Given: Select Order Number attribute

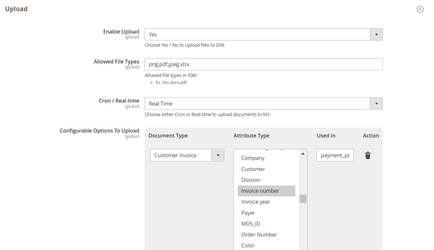Looking at the screenshot, I should [x=266, y=235].
